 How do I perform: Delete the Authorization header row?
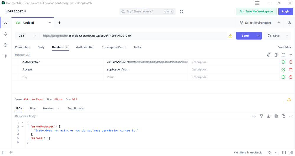coord(291,62)
